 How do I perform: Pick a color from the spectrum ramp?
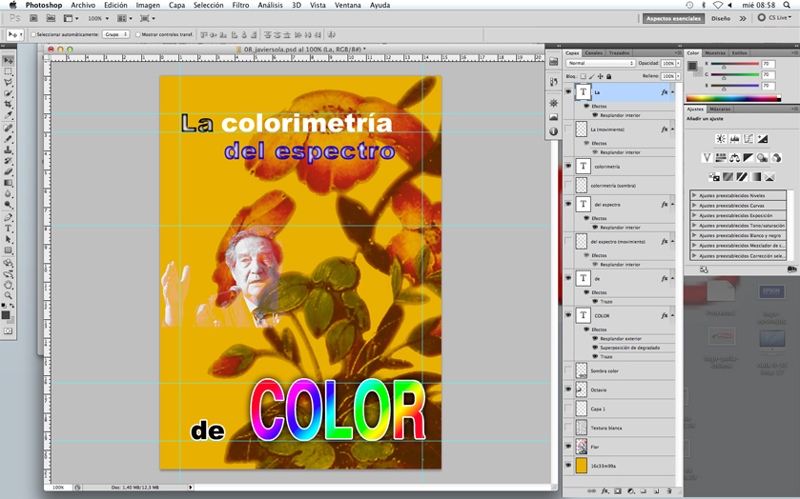point(732,98)
